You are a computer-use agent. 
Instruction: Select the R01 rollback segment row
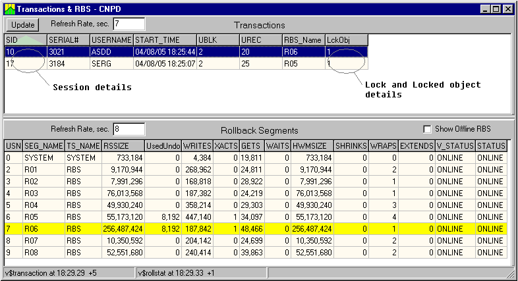pos(256,170)
